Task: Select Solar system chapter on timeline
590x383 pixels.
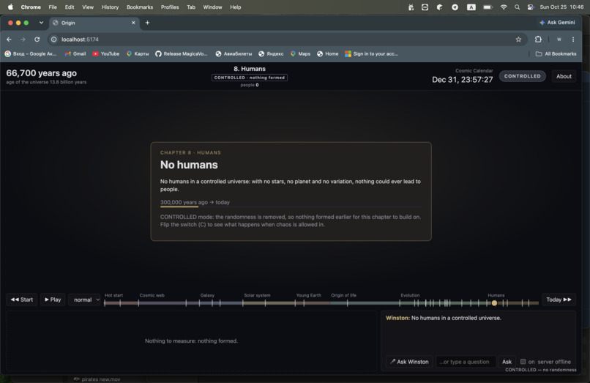Action: (257, 295)
